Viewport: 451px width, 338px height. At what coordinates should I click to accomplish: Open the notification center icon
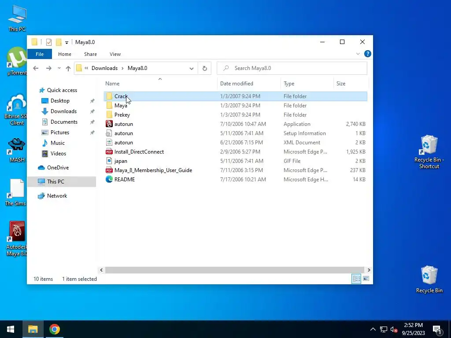[437, 330]
